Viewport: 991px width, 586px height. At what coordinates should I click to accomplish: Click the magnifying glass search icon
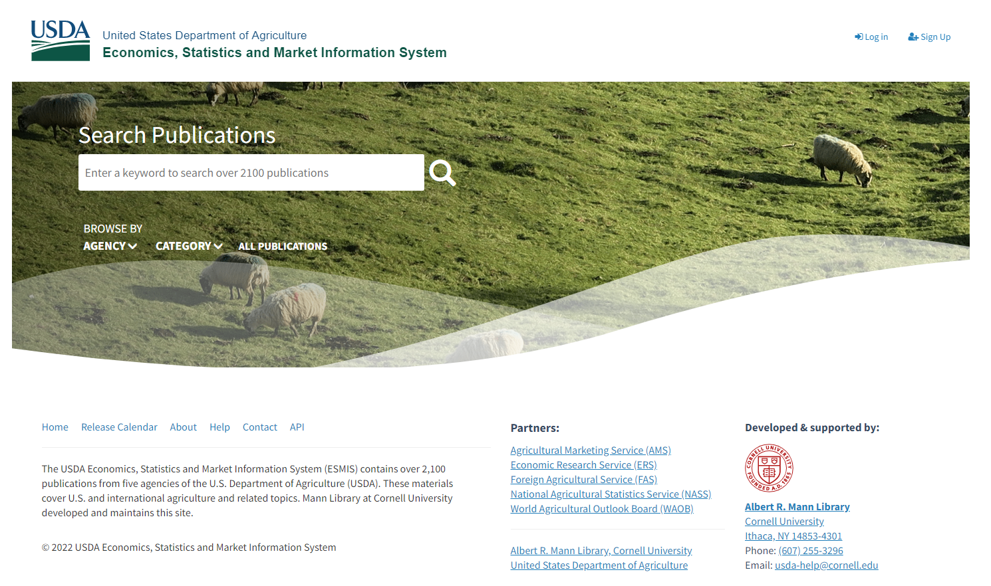[x=442, y=173]
